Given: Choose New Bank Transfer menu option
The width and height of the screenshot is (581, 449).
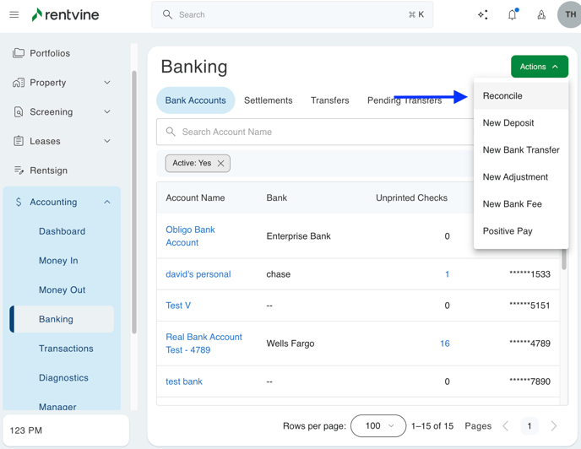Looking at the screenshot, I should [x=520, y=150].
